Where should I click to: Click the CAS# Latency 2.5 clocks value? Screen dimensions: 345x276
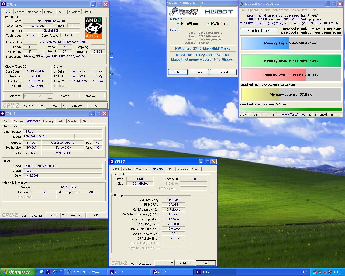(173, 209)
